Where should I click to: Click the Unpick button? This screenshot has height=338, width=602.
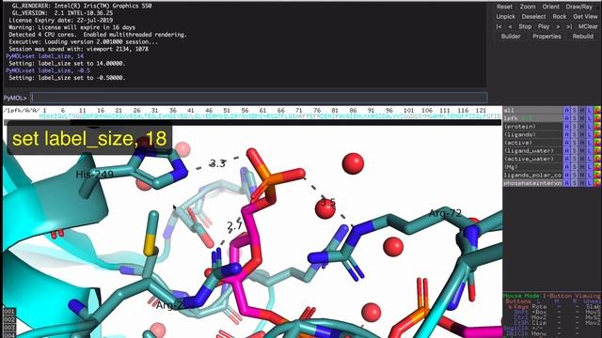point(505,17)
